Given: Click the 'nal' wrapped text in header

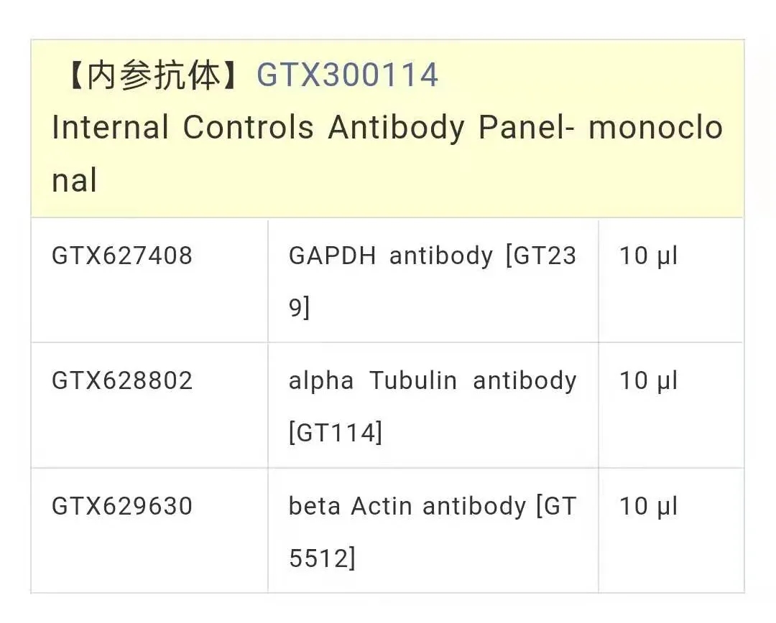Looking at the screenshot, I should [x=74, y=180].
